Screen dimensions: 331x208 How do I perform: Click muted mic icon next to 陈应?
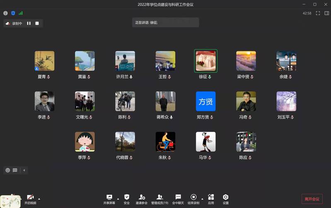click(x=250, y=158)
